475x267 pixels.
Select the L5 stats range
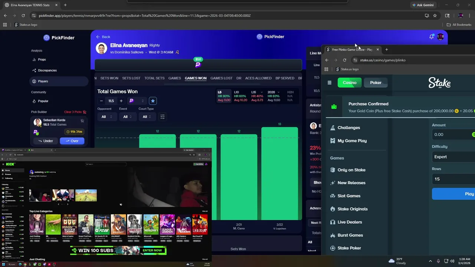[224, 96]
